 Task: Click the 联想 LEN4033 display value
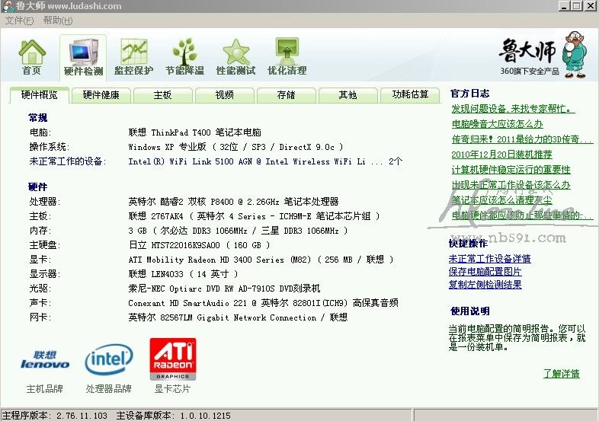click(184, 274)
